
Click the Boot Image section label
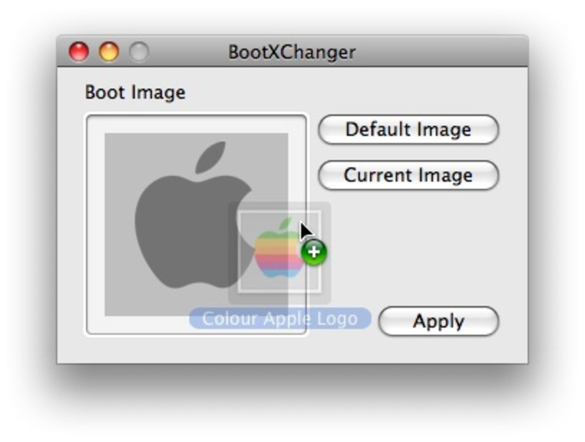tap(135, 93)
